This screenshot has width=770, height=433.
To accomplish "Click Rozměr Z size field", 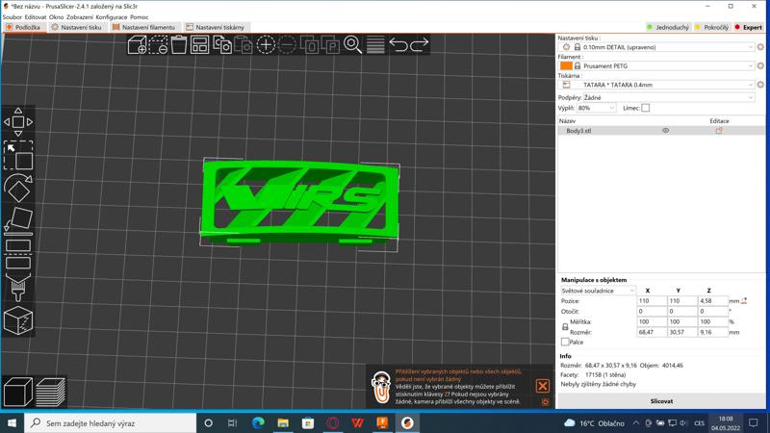I will point(712,332).
